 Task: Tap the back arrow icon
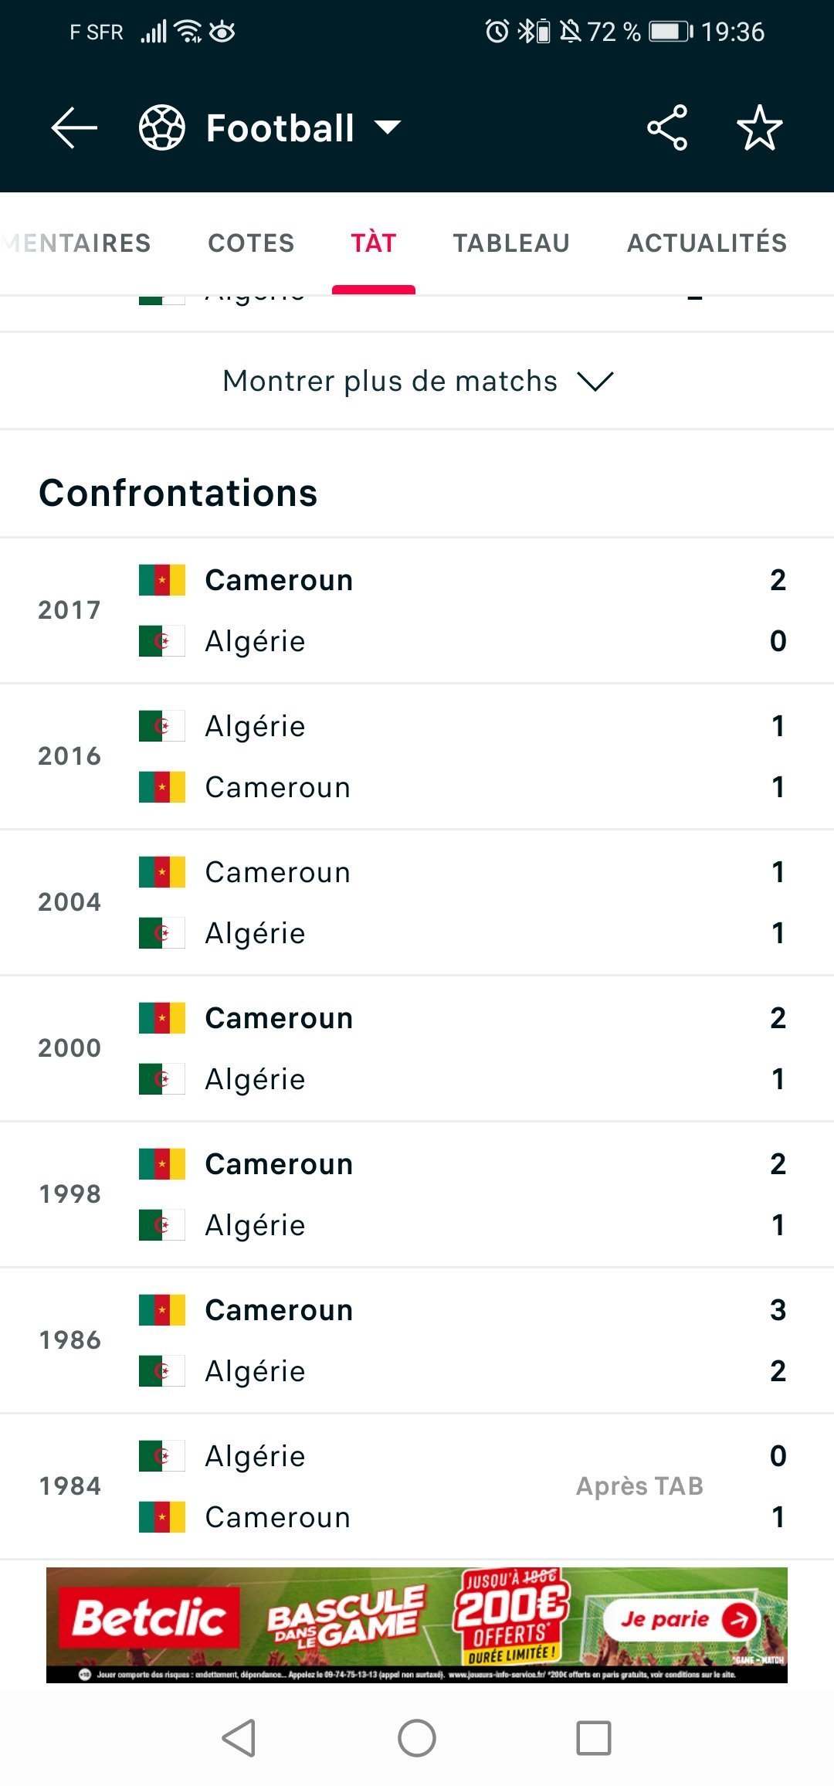[x=73, y=127]
